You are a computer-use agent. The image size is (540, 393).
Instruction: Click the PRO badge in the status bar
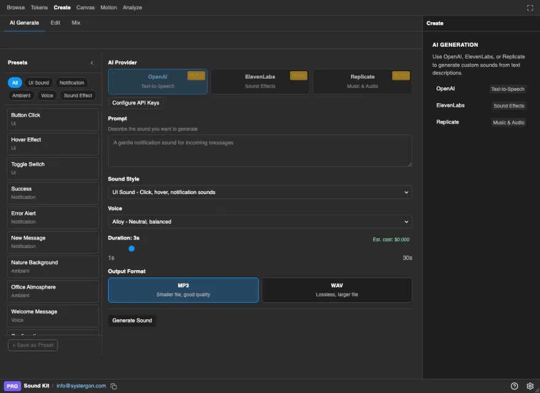(12, 386)
